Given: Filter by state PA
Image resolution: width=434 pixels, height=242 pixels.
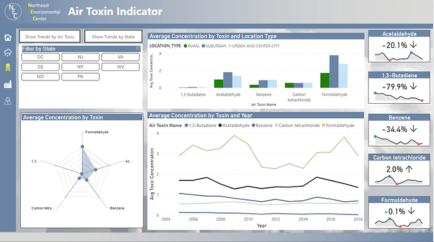Looking at the screenshot, I should pos(81,77).
